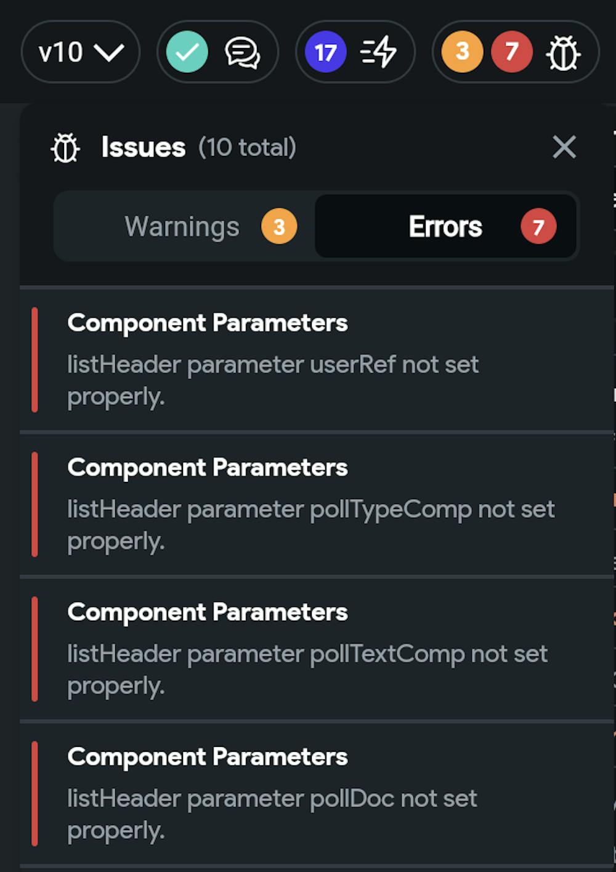The width and height of the screenshot is (616, 872).
Task: Click the bug icon in top toolbar
Action: tap(563, 52)
